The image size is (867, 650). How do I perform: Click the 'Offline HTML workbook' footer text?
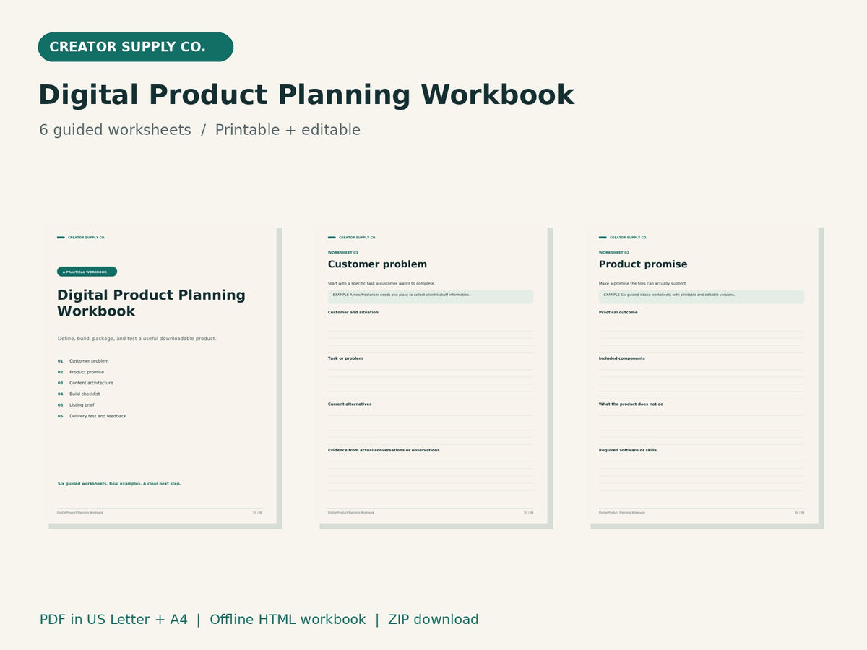288,620
